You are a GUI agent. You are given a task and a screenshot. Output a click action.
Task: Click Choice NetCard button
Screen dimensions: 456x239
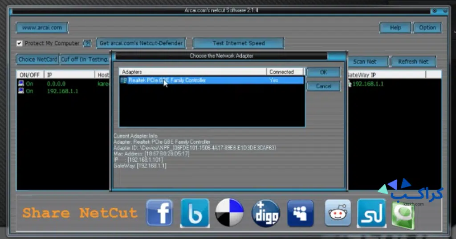coord(37,59)
